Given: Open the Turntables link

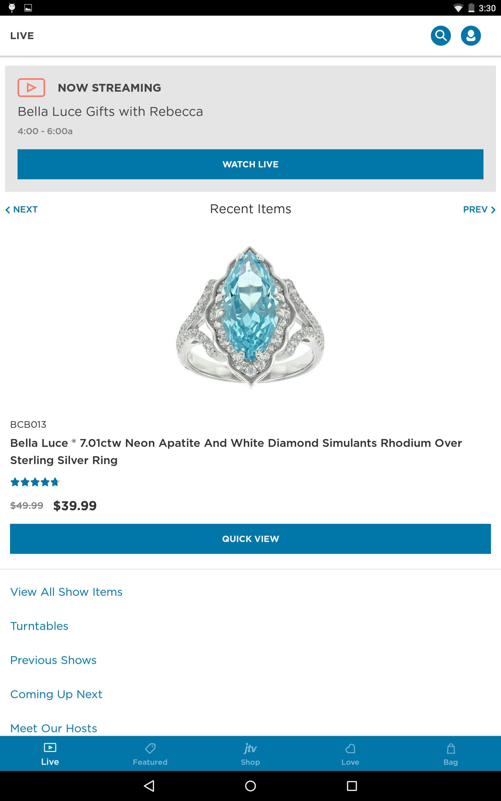Looking at the screenshot, I should [39, 626].
